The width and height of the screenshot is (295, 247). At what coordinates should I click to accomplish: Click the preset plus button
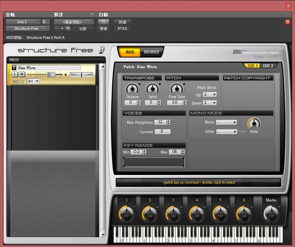[62, 29]
